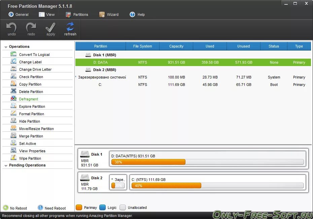The image size is (313, 219).
Task: Click the Wipe Partition icon
Action: [x=13, y=157]
